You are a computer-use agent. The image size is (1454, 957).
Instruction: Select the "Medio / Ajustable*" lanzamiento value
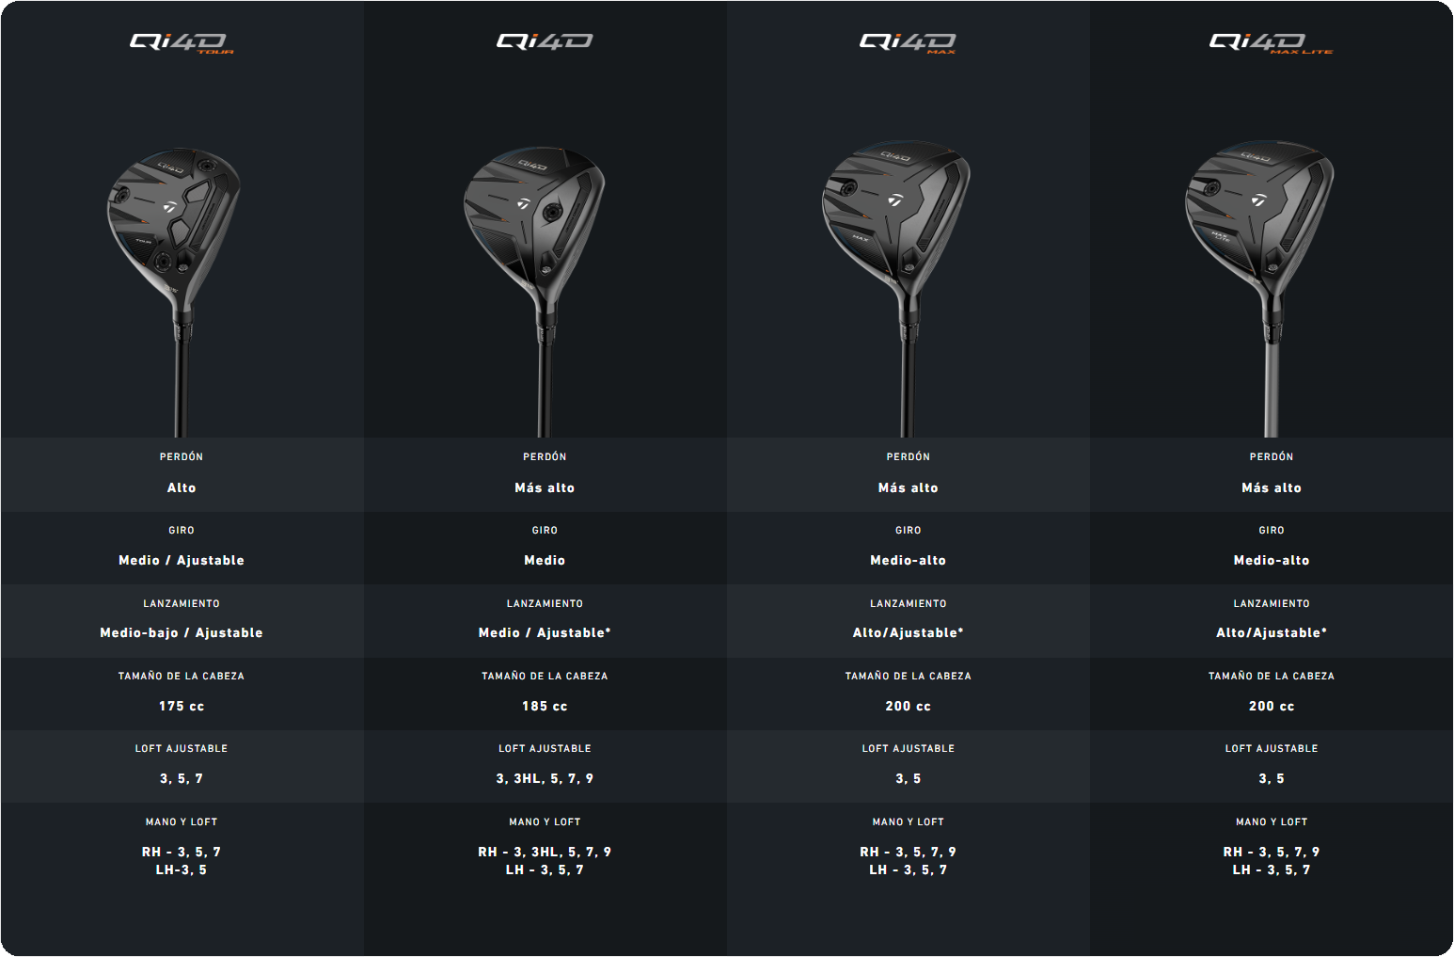tap(545, 632)
